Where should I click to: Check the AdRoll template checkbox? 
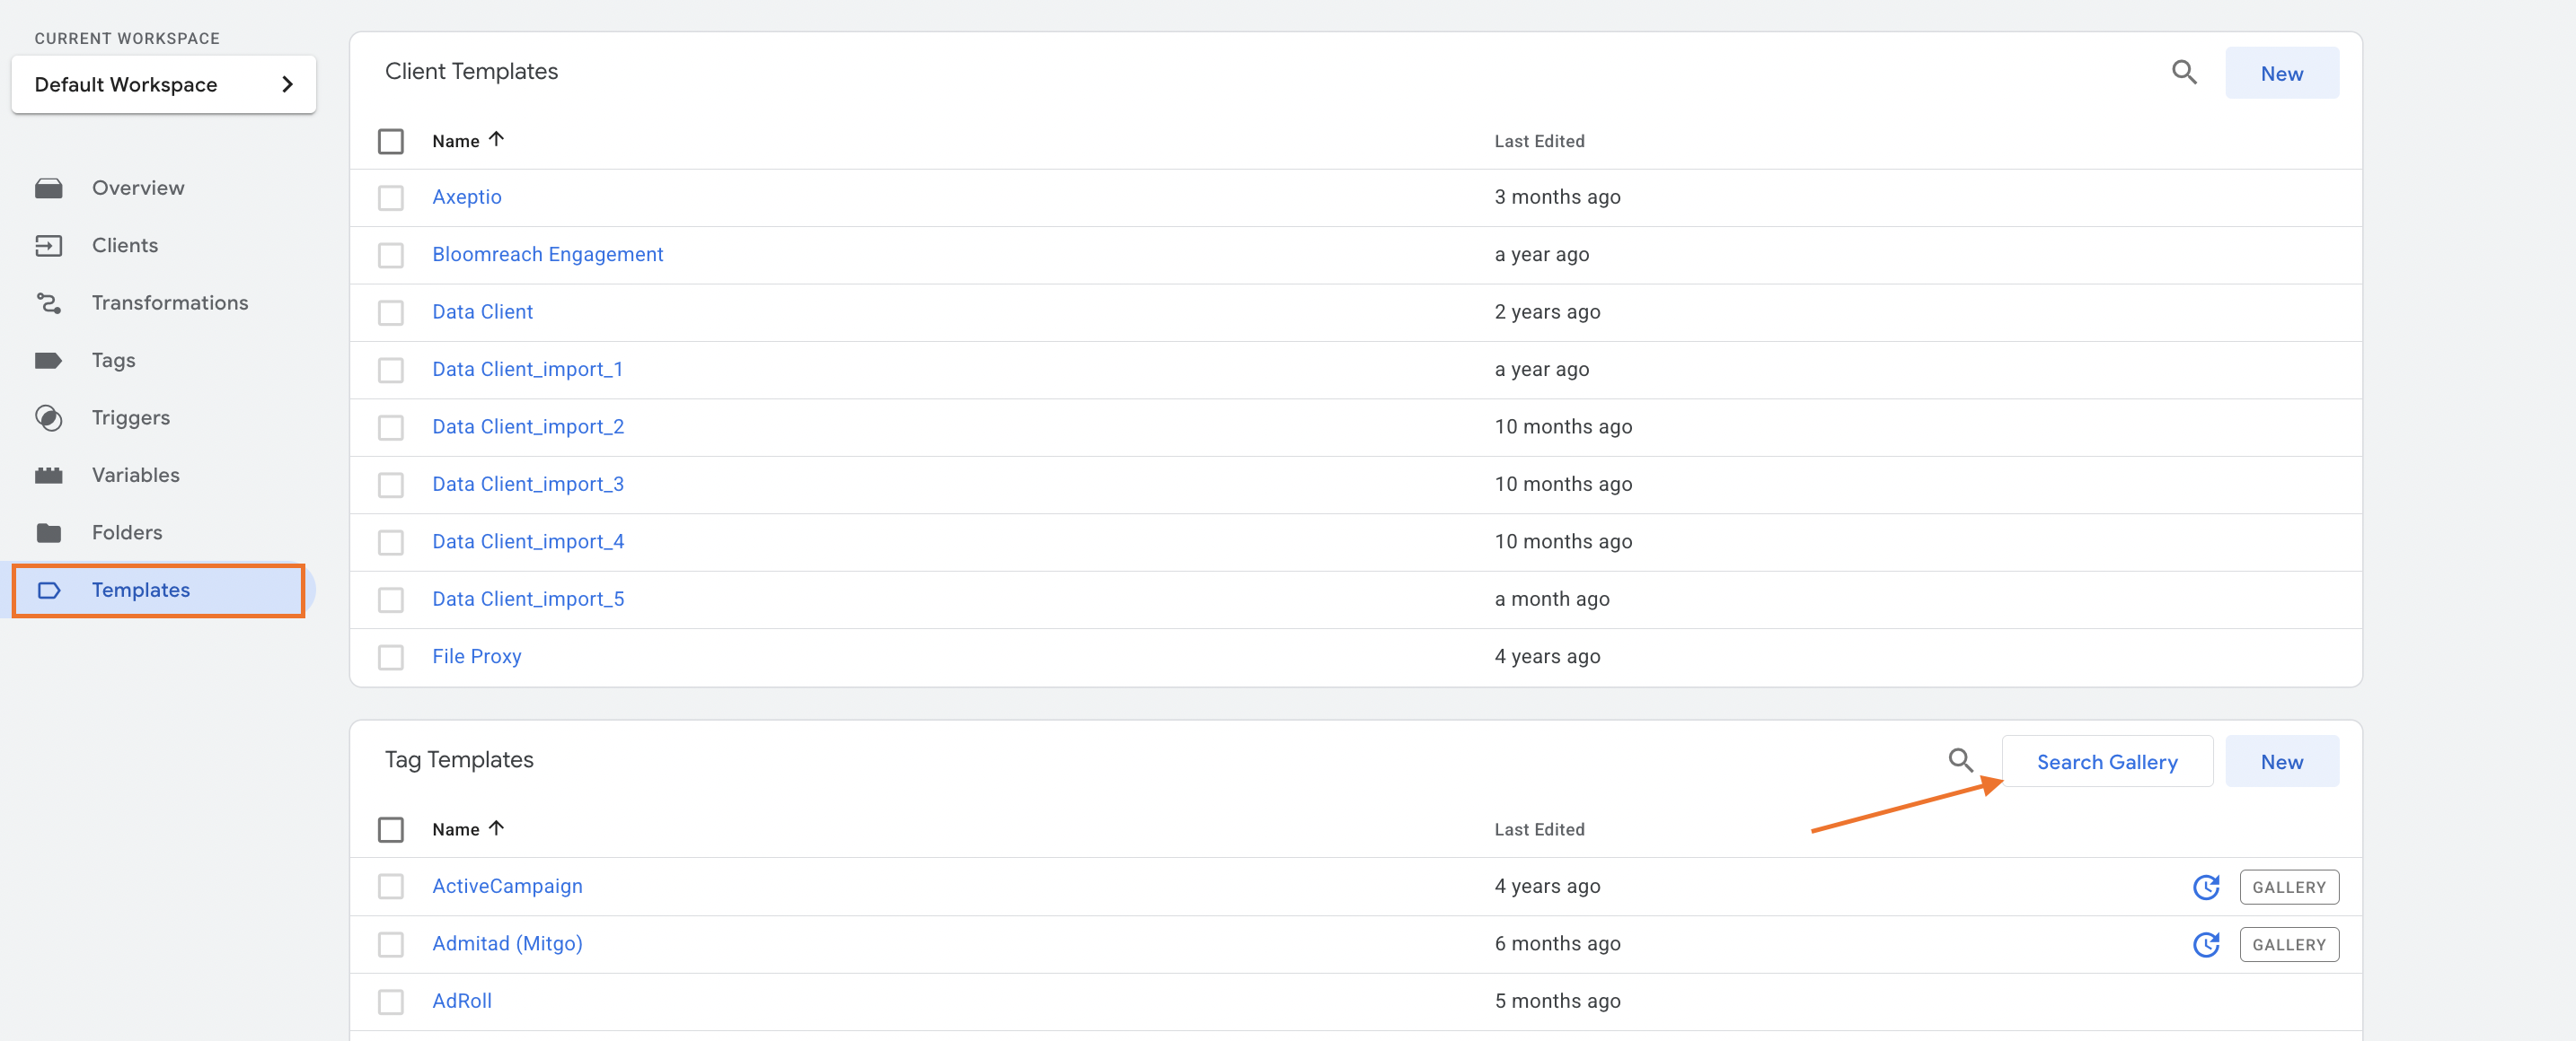point(391,1002)
